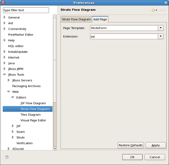Select Visual Page Editor in tree
This screenshot has height=165, width=169.
tap(33, 120)
